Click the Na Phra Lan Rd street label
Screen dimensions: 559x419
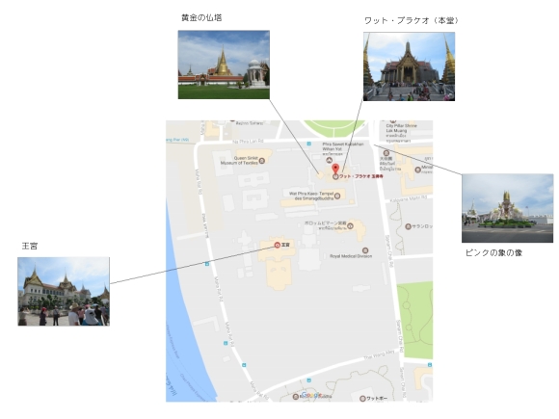point(248,142)
